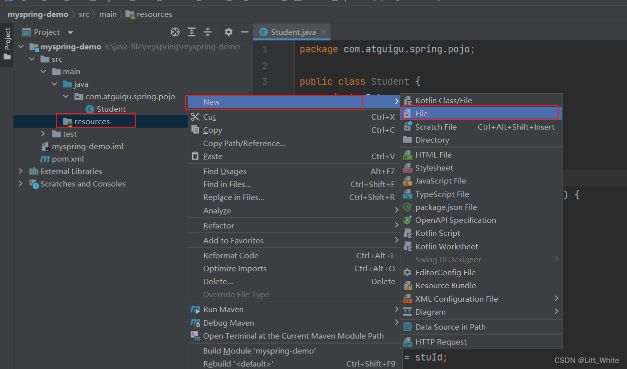The image size is (627, 369).
Task: Choose Build Module 'myspring-demo'
Action: tap(295, 351)
